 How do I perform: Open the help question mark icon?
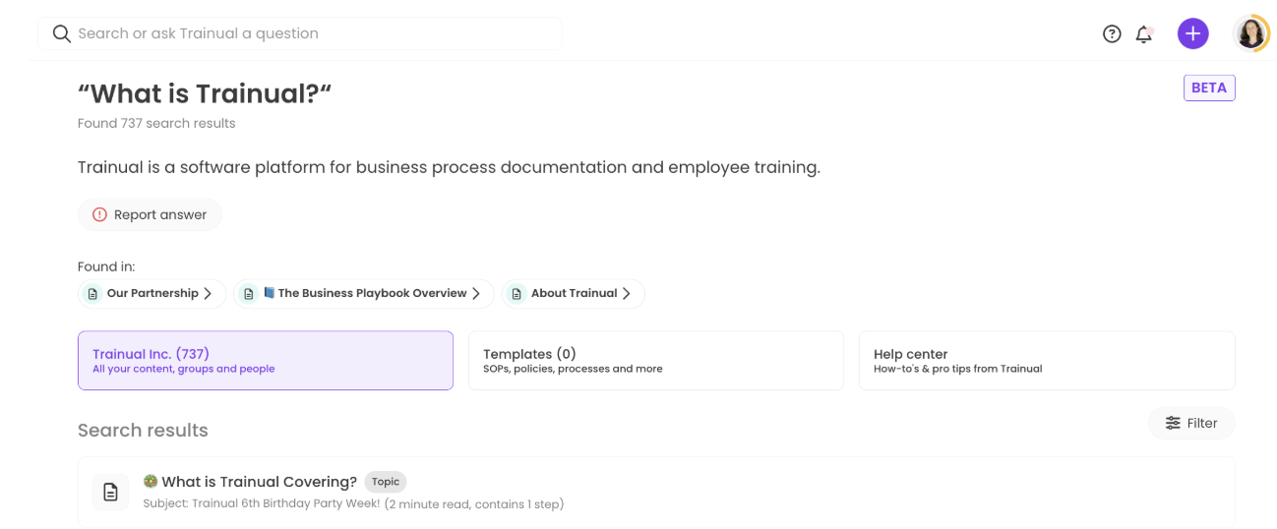pyautogui.click(x=1112, y=33)
